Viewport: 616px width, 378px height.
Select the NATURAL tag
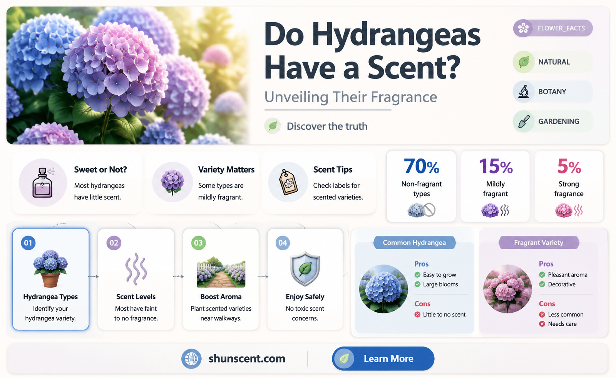coord(552,62)
